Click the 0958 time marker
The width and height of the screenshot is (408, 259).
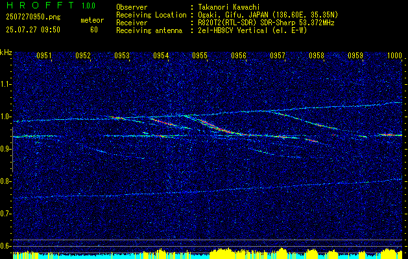[x=317, y=55]
